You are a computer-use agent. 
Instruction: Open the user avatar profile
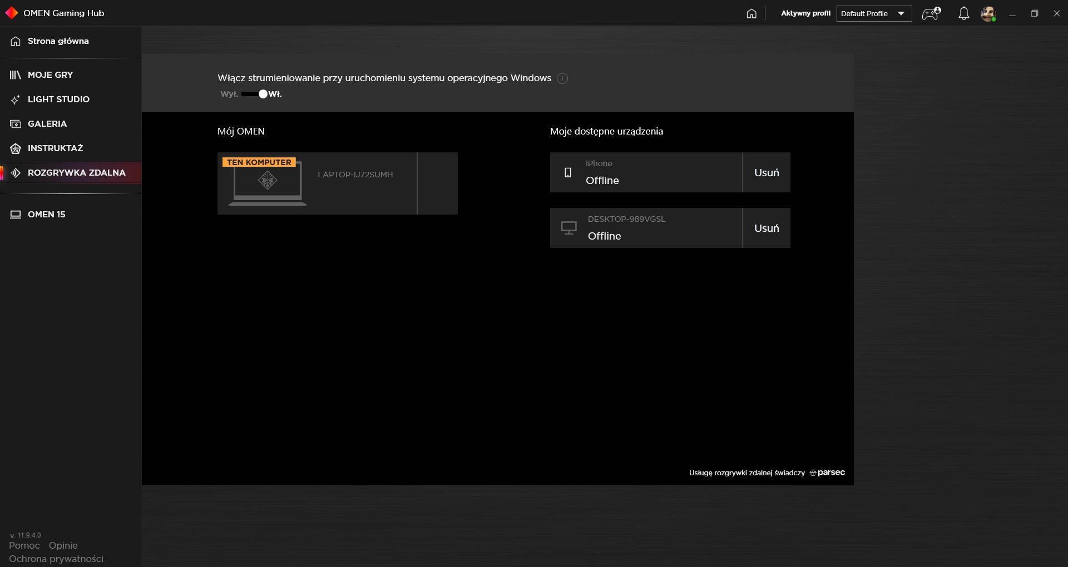pyautogui.click(x=988, y=13)
